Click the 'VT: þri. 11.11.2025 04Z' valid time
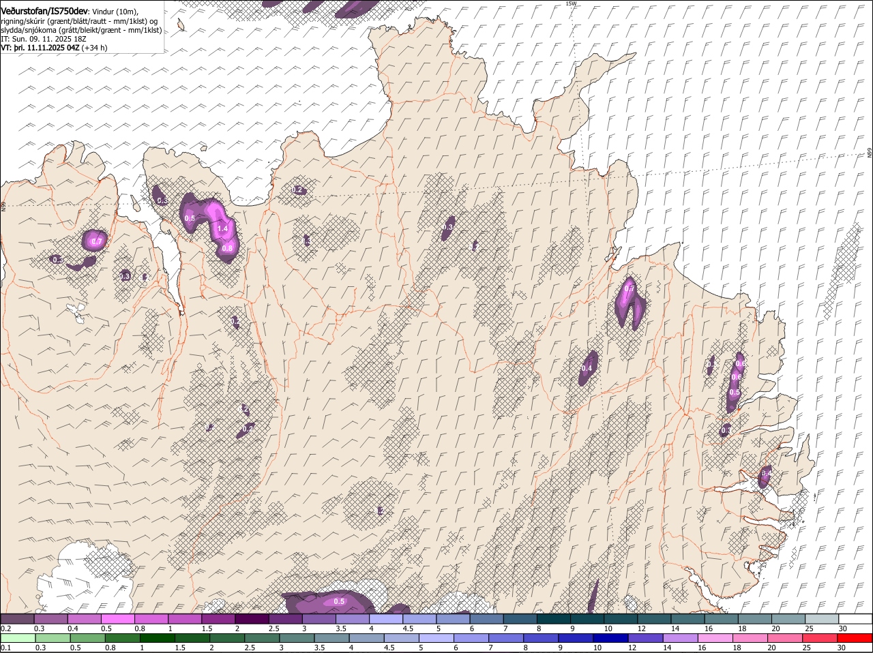 click(41, 48)
